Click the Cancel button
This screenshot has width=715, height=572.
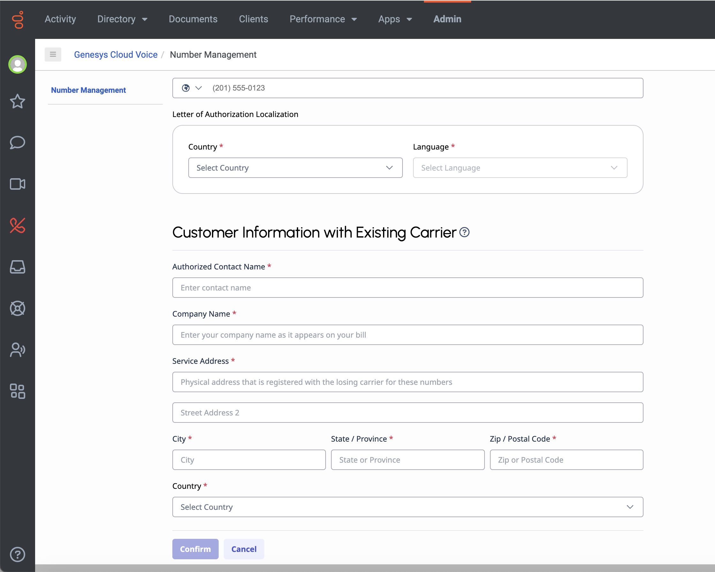point(244,549)
